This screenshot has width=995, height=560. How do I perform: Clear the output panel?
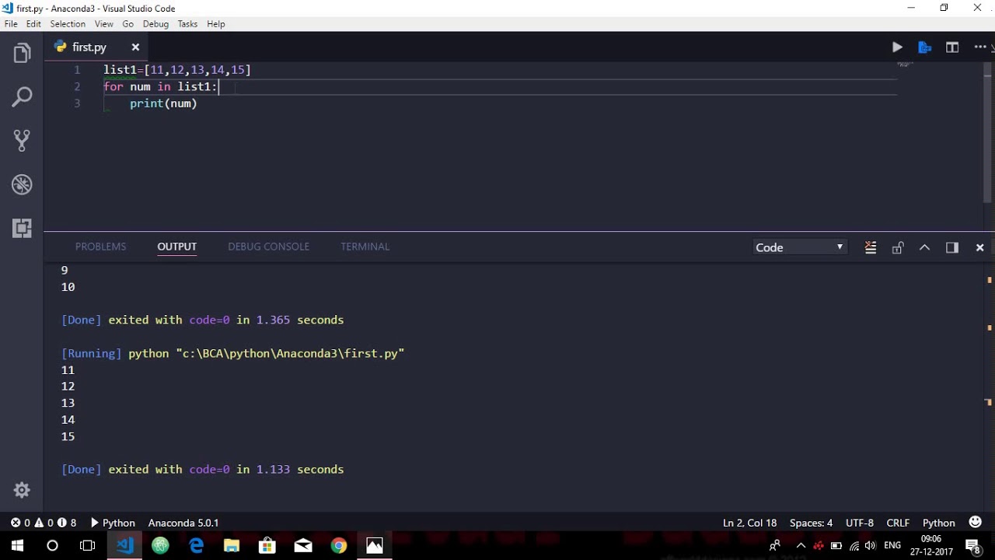pos(871,247)
